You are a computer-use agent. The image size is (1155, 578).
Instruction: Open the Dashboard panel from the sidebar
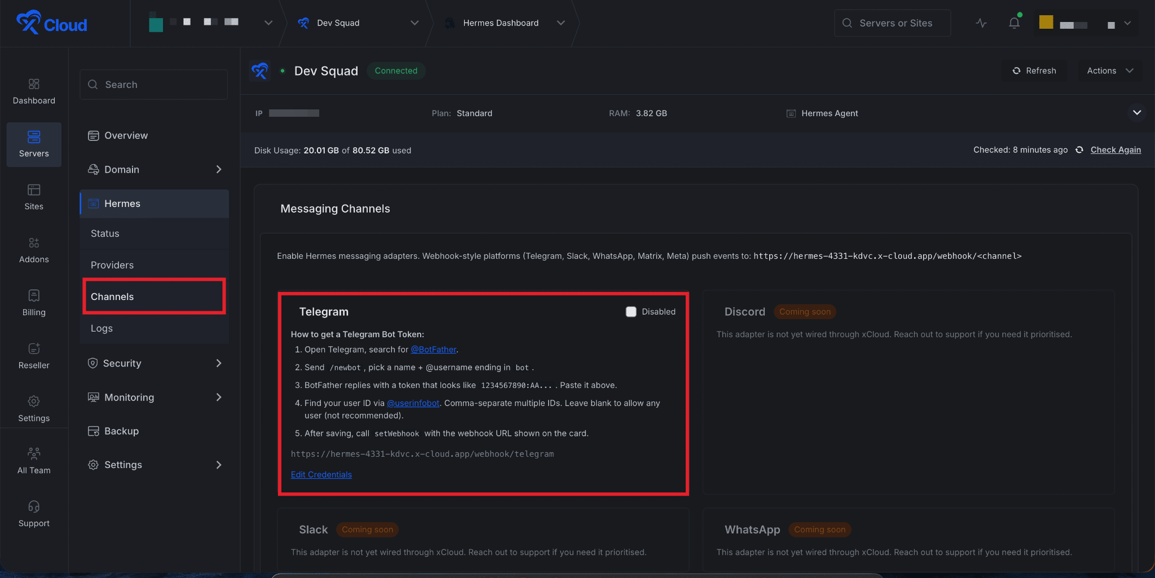(34, 91)
